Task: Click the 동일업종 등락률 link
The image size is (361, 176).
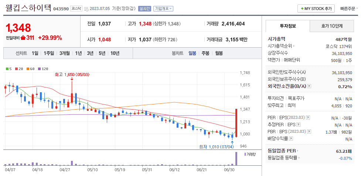Action: [x=282, y=158]
